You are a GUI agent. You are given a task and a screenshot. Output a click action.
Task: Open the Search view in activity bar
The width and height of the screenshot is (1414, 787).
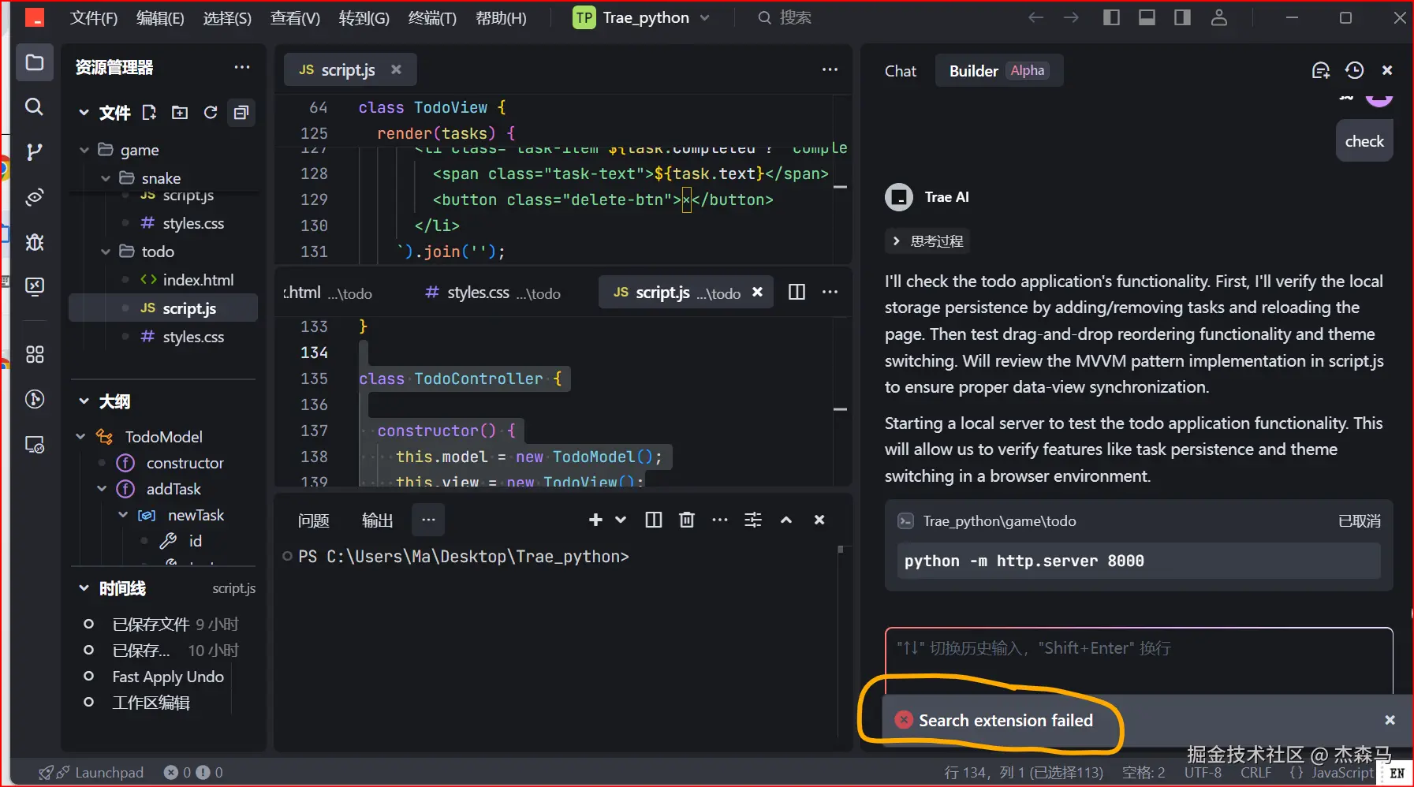coord(34,106)
